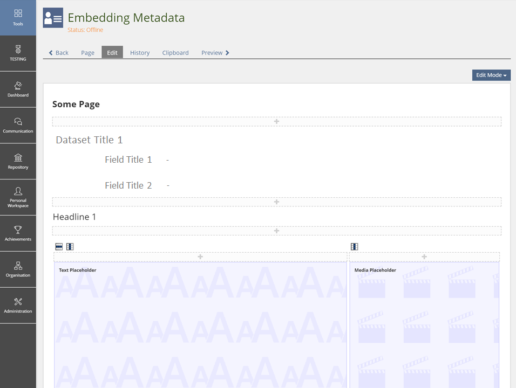The image size is (516, 388).
Task: Go to the Dashboard
Action: point(18,89)
